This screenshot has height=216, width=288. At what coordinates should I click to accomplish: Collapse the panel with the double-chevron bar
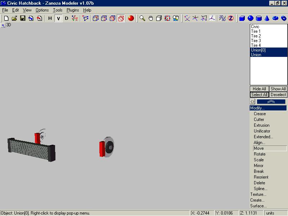(x=271, y=102)
